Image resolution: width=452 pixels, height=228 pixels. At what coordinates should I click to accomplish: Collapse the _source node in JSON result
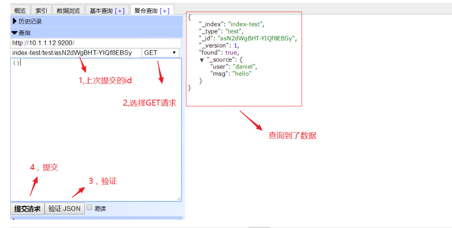coord(202,60)
